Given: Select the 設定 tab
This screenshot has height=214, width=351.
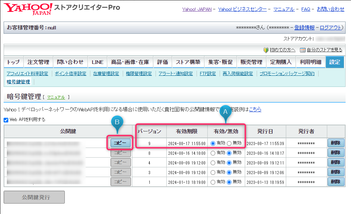Looking at the screenshot, I should tap(335, 62).
